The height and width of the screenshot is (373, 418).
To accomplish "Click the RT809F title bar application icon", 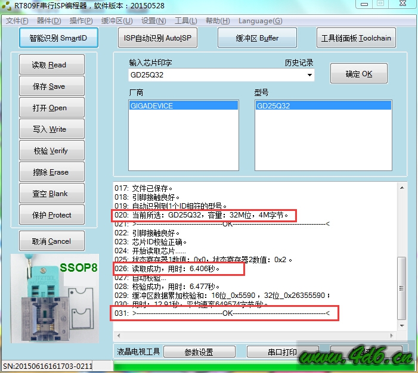I will [7, 6].
